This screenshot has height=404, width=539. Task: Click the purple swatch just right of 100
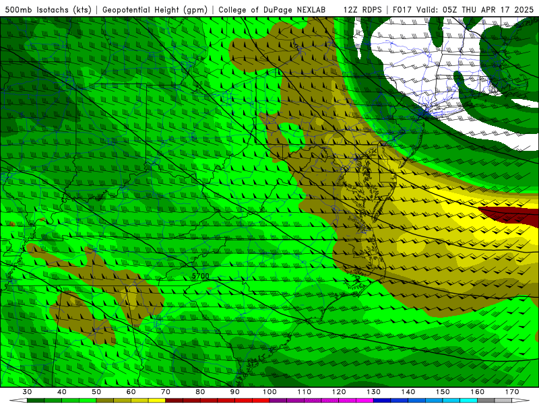(278, 400)
